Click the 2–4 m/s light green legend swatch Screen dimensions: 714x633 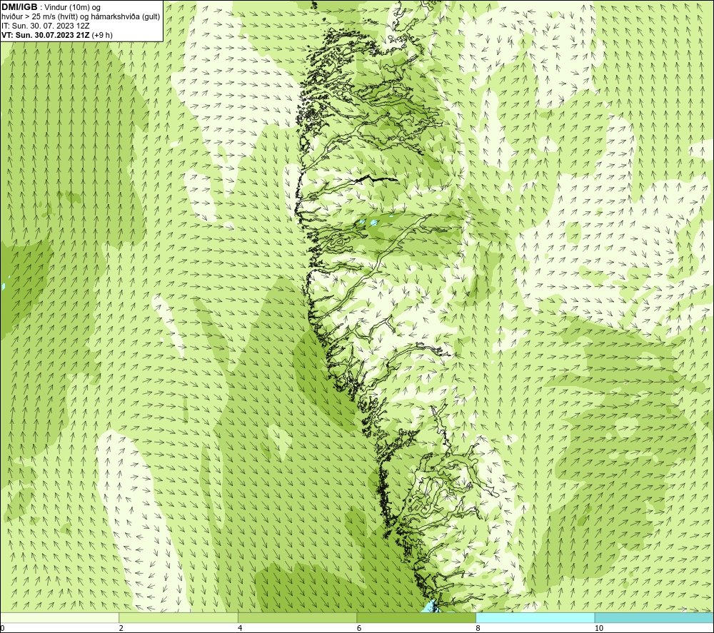[x=178, y=617]
